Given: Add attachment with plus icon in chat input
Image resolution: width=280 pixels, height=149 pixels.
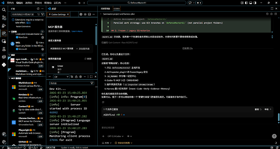Looking at the screenshot, I should [103, 136].
